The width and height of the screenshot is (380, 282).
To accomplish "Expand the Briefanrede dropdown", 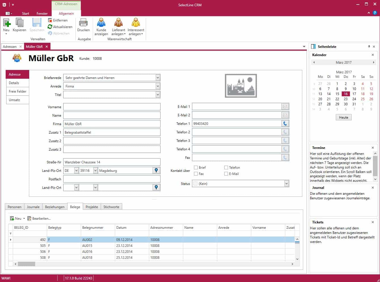I will (158, 78).
